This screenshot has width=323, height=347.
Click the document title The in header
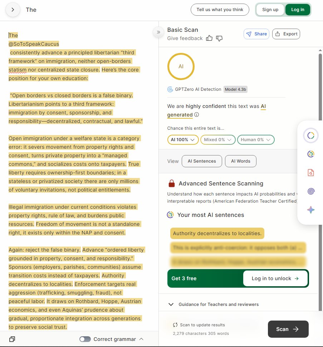click(31, 10)
